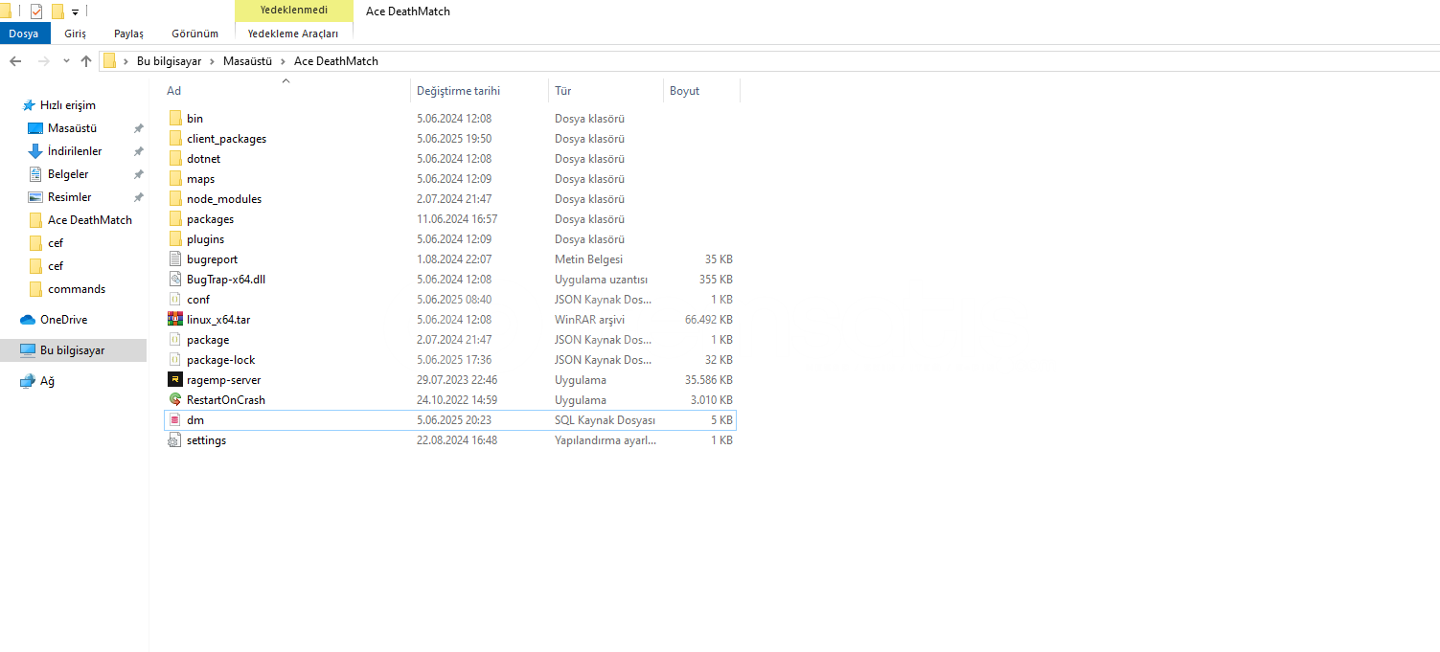
Task: Click the Back navigation arrow
Action: point(15,61)
